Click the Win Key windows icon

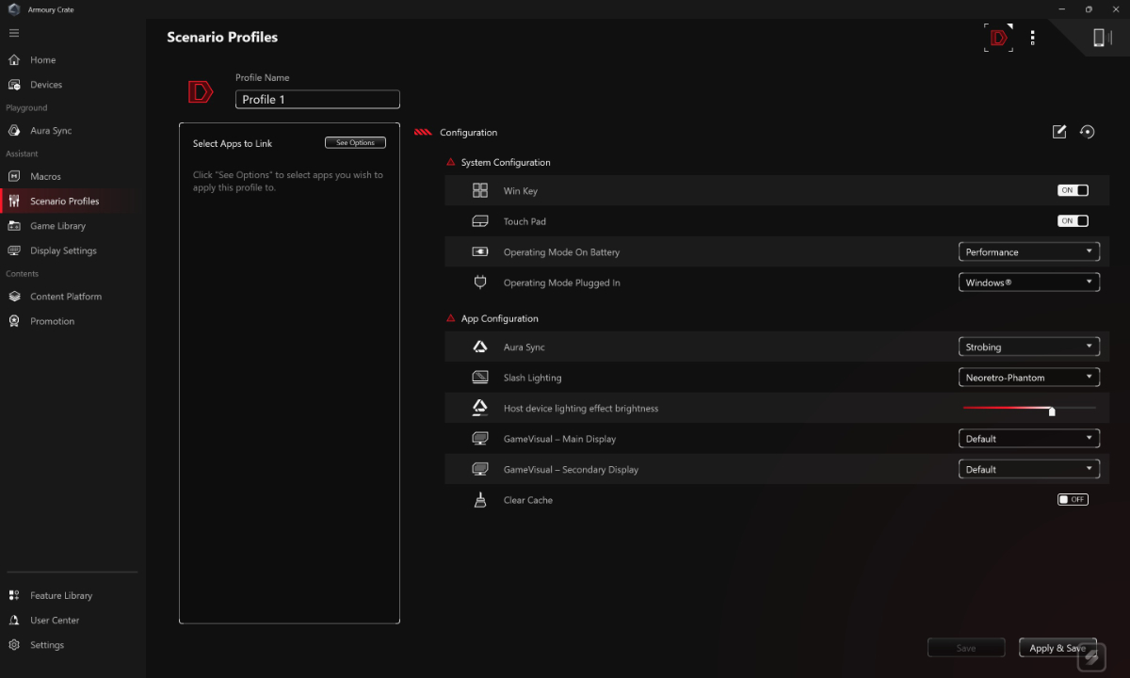[480, 190]
